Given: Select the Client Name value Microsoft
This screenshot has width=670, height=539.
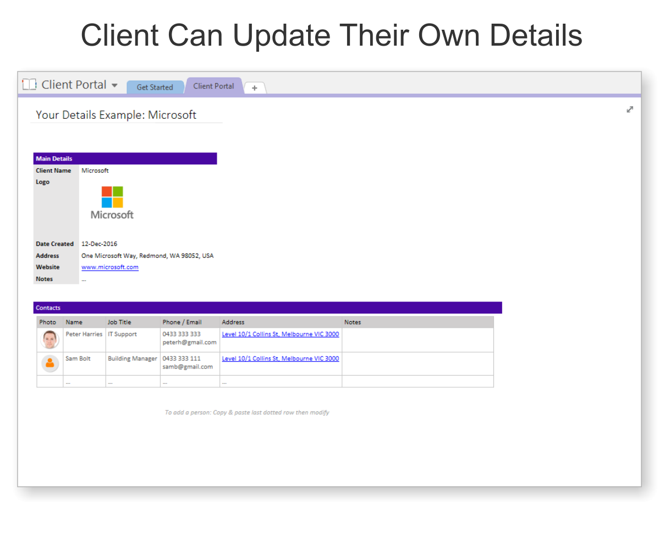Looking at the screenshot, I should [95, 170].
